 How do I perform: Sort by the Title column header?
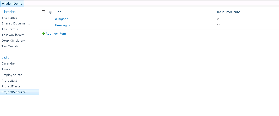tap(58, 12)
